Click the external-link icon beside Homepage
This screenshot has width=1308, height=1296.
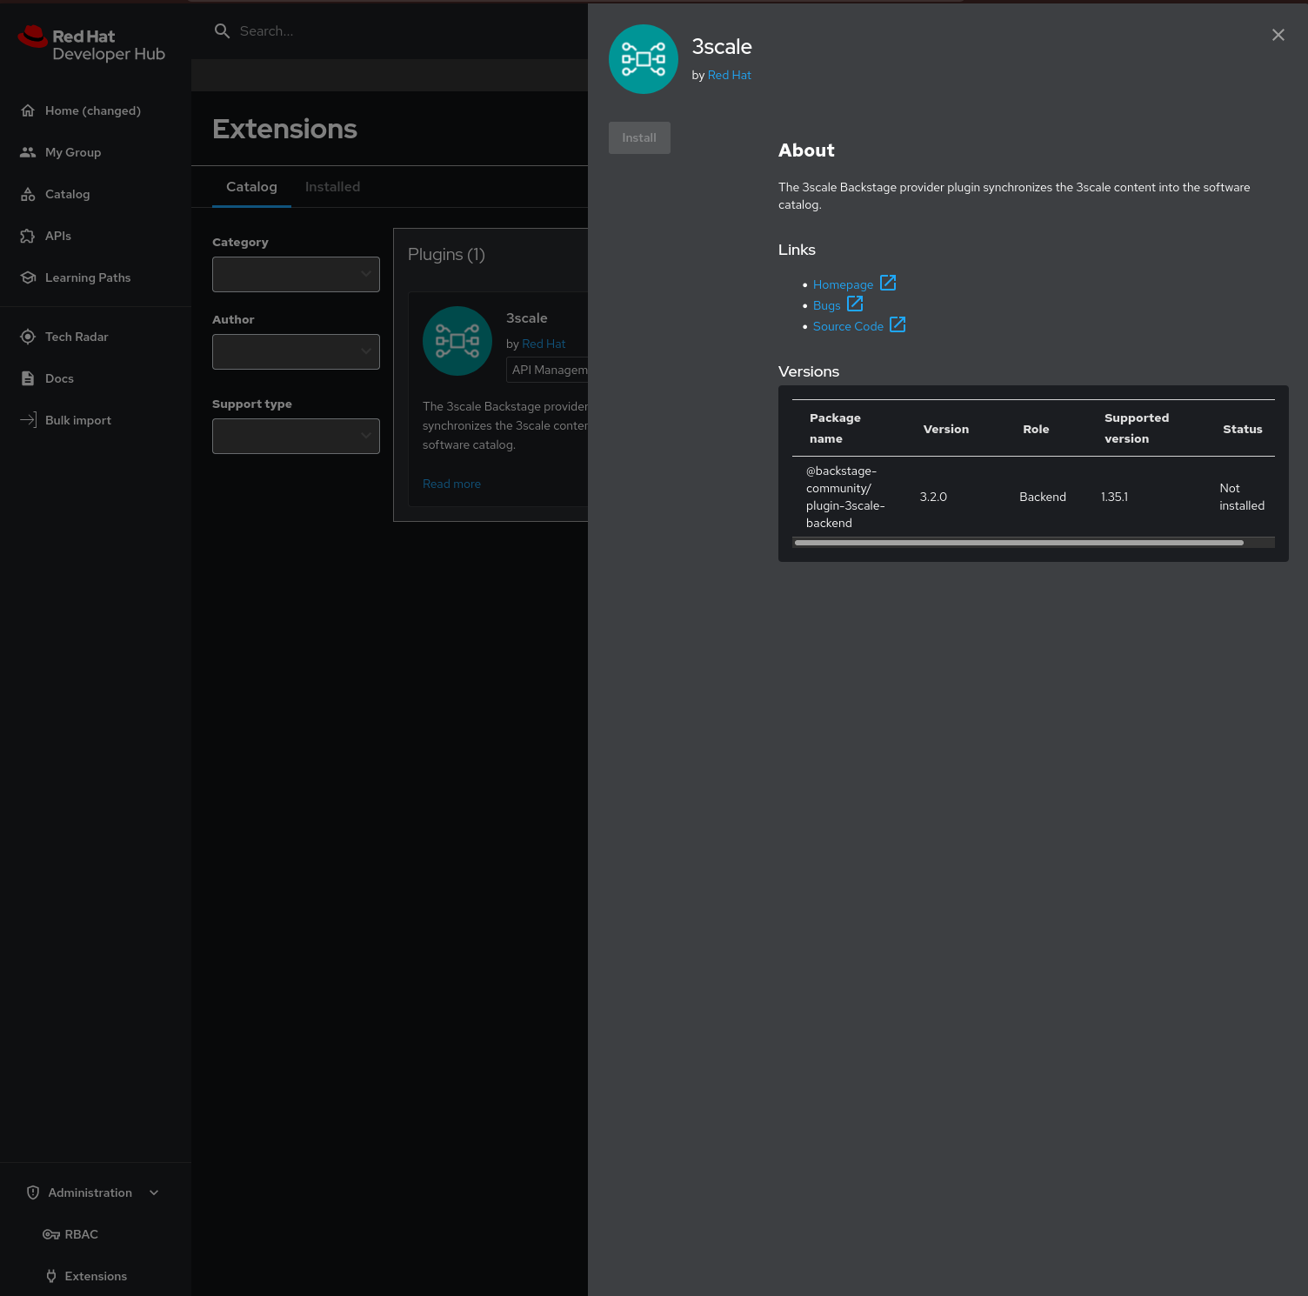coord(888,283)
